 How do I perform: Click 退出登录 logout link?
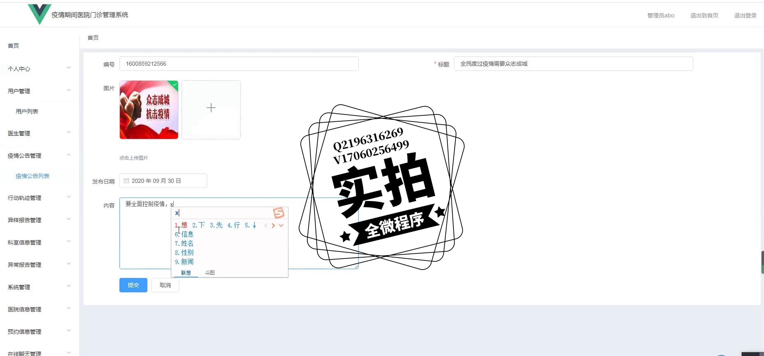(745, 15)
